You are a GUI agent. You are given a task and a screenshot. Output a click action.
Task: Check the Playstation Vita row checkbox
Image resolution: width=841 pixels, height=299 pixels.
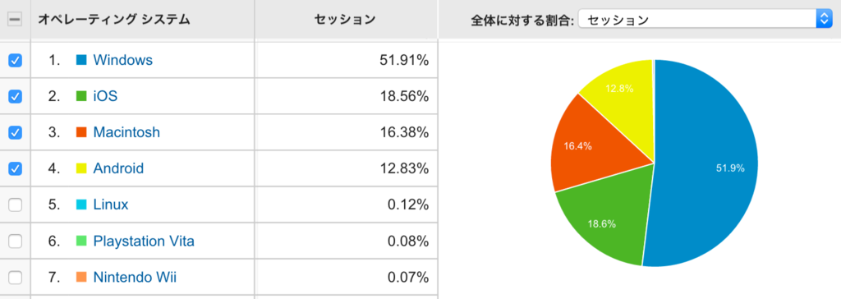pos(15,241)
